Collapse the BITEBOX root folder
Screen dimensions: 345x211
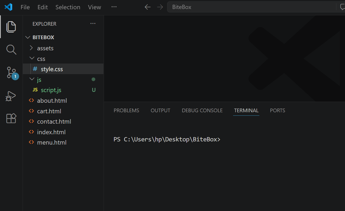click(x=28, y=37)
